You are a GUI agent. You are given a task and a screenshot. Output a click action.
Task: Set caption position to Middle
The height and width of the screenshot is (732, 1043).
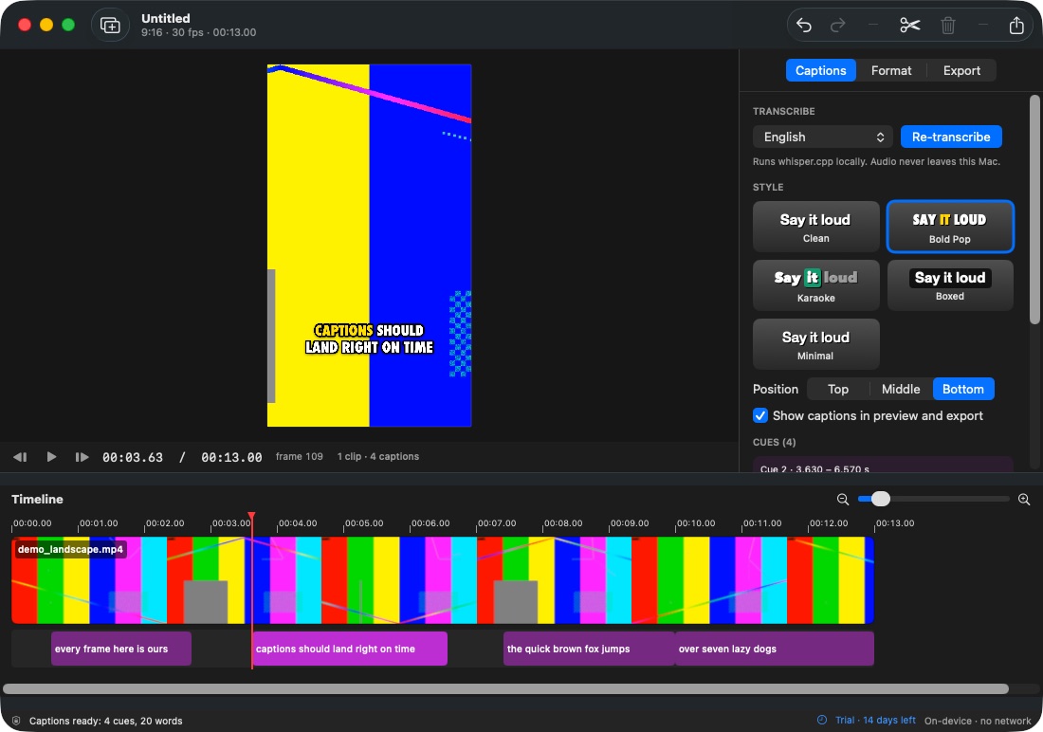901,390
